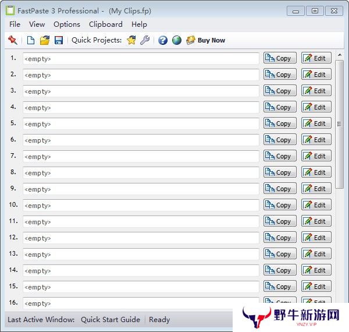
Task: Click the vertical scrollbar thumb
Action: 340,124
